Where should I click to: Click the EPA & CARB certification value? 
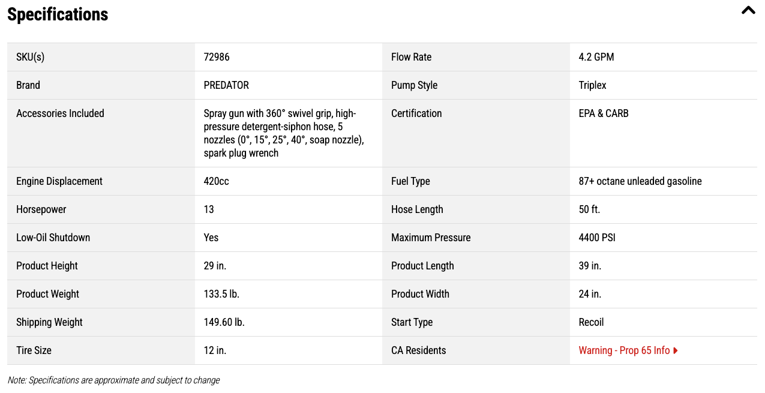coord(603,113)
